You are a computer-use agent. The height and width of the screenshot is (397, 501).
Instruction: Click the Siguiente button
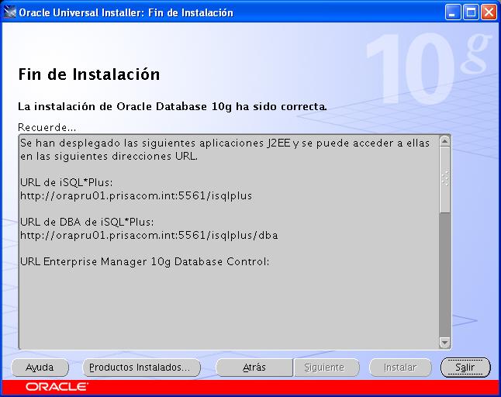(327, 368)
